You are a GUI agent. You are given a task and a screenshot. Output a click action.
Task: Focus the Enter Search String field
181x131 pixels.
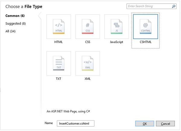(149, 6)
